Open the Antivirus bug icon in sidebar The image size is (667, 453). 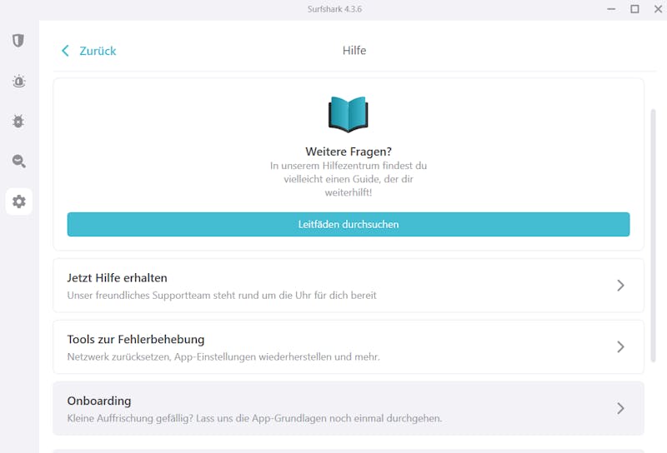pyautogui.click(x=18, y=121)
